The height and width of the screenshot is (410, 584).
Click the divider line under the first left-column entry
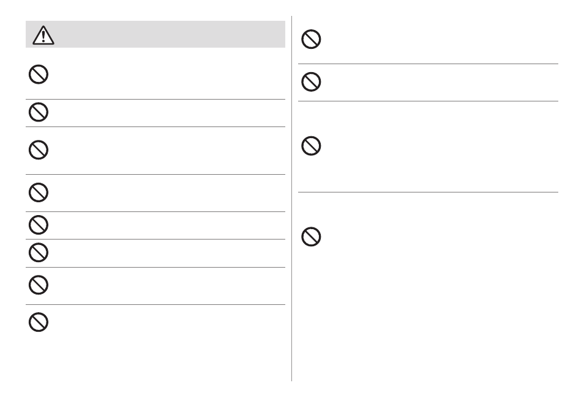pyautogui.click(x=155, y=99)
